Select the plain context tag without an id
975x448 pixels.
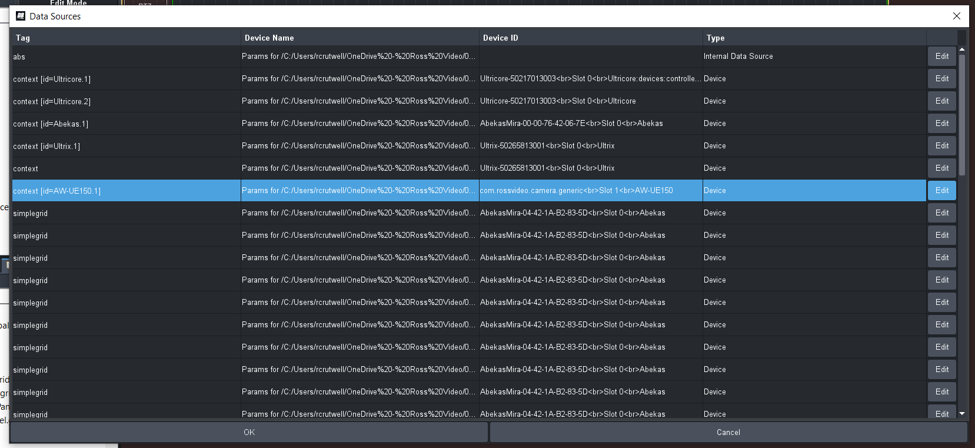tap(127, 168)
